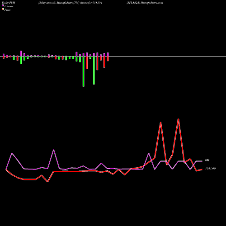Click the Price legend color swatch

tap(3, 9)
